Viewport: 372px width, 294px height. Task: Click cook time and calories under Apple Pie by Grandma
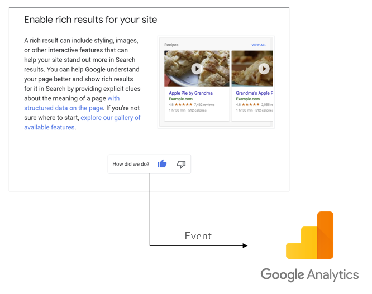click(x=188, y=110)
